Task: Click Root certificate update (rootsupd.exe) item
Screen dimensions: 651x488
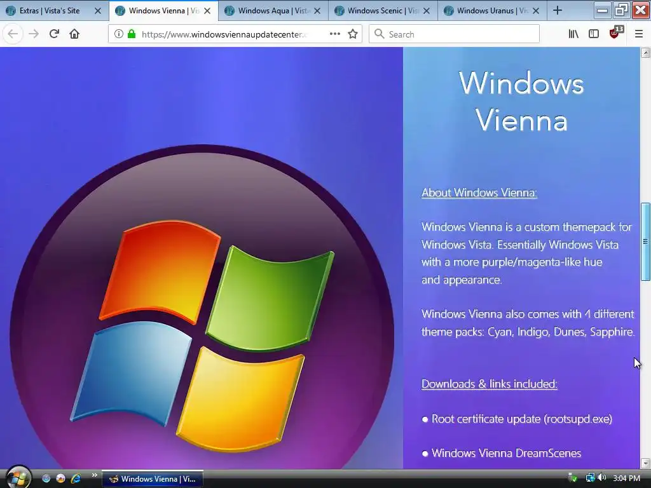Action: click(x=521, y=419)
